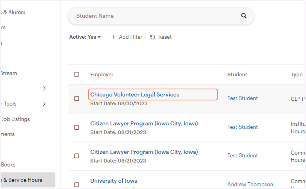Screen dimensions: 306x189
Task: Expand the Tools sidebar chevron
Action: click(44, 104)
